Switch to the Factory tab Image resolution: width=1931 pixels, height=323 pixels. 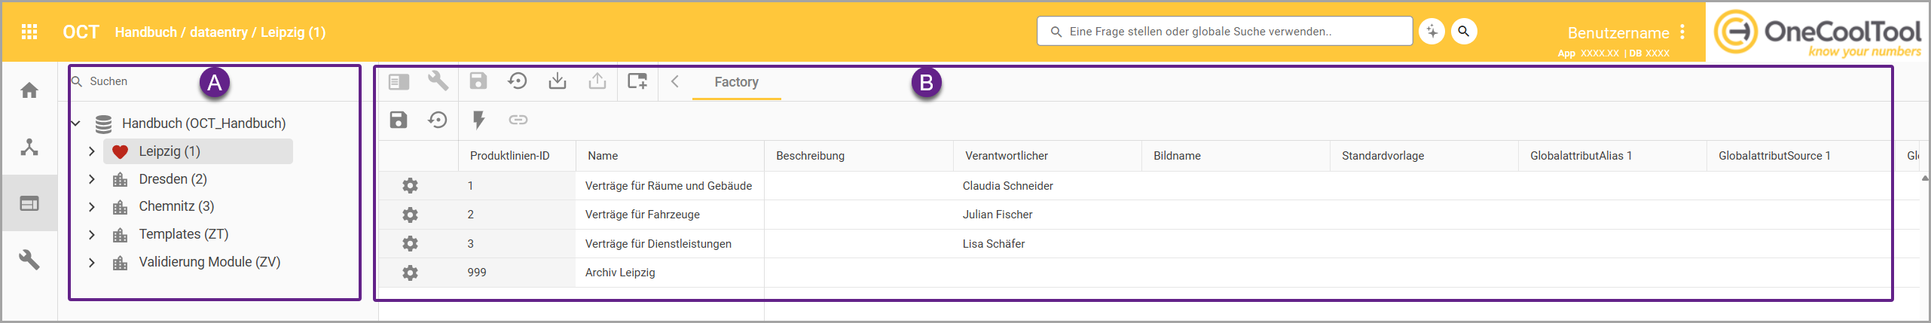tap(736, 82)
